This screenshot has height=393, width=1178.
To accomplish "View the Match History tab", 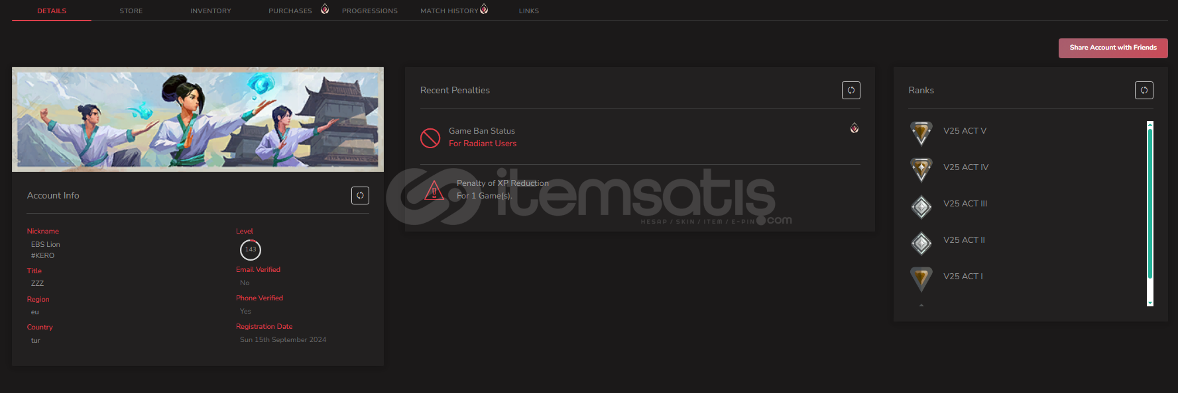I will (x=449, y=11).
